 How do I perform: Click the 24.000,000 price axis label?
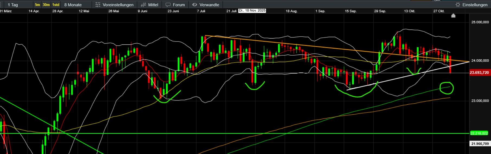[x=480, y=60]
